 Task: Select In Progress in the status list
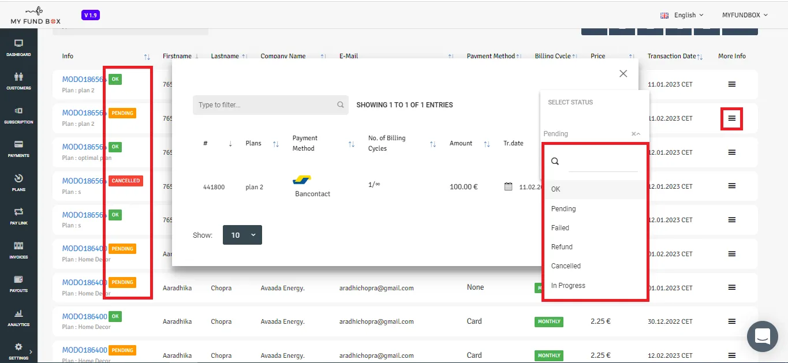click(x=595, y=286)
